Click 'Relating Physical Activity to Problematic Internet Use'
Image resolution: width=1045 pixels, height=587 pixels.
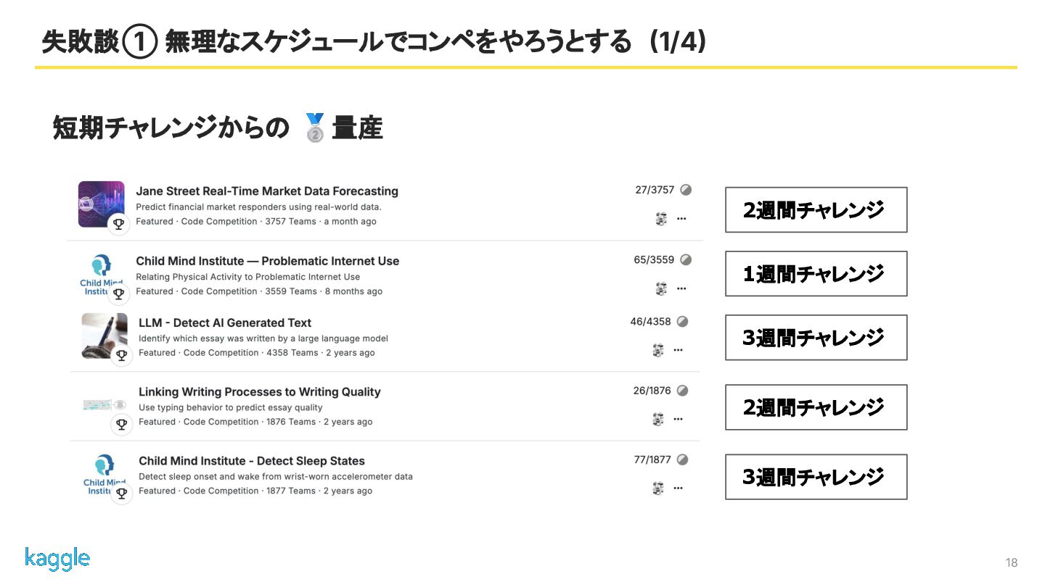[248, 277]
